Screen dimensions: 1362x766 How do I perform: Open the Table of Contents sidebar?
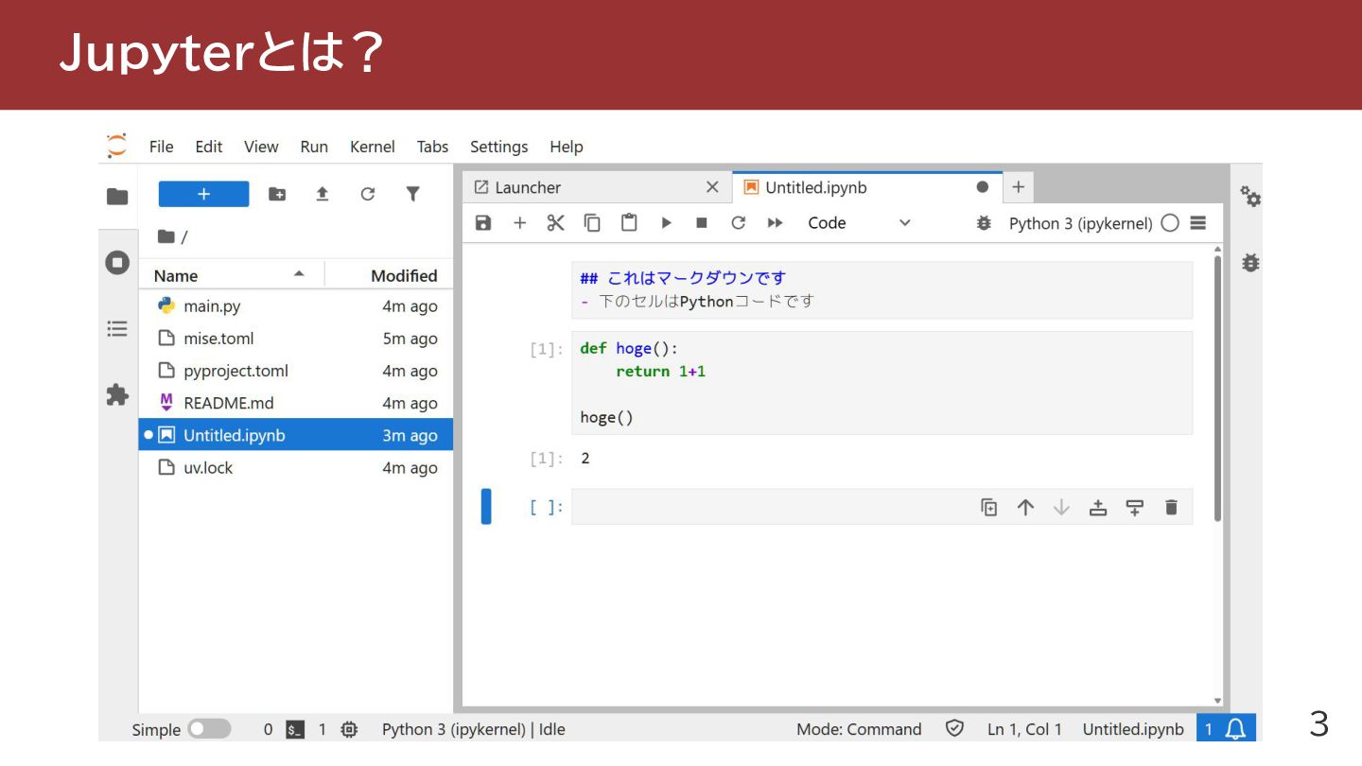pyautogui.click(x=117, y=329)
